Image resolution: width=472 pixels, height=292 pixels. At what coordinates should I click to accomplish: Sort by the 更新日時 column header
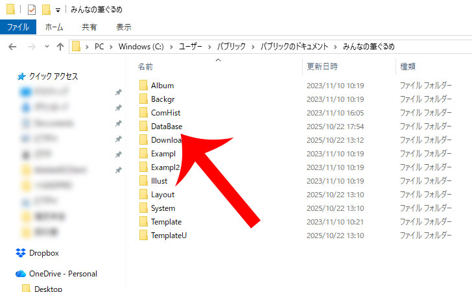(322, 66)
